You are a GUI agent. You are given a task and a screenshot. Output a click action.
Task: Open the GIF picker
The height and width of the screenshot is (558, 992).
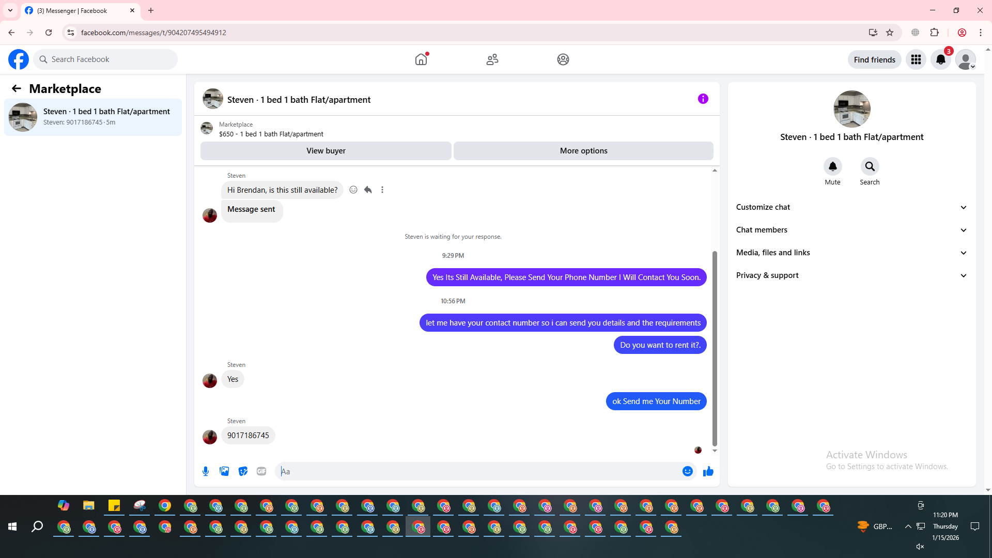click(261, 471)
